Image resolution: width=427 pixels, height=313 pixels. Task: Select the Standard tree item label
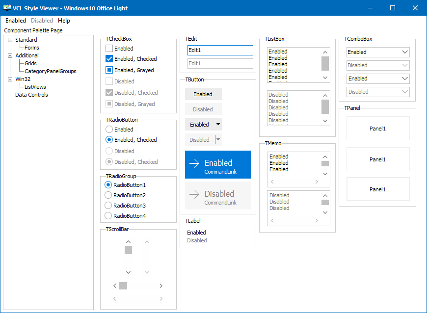[26, 40]
